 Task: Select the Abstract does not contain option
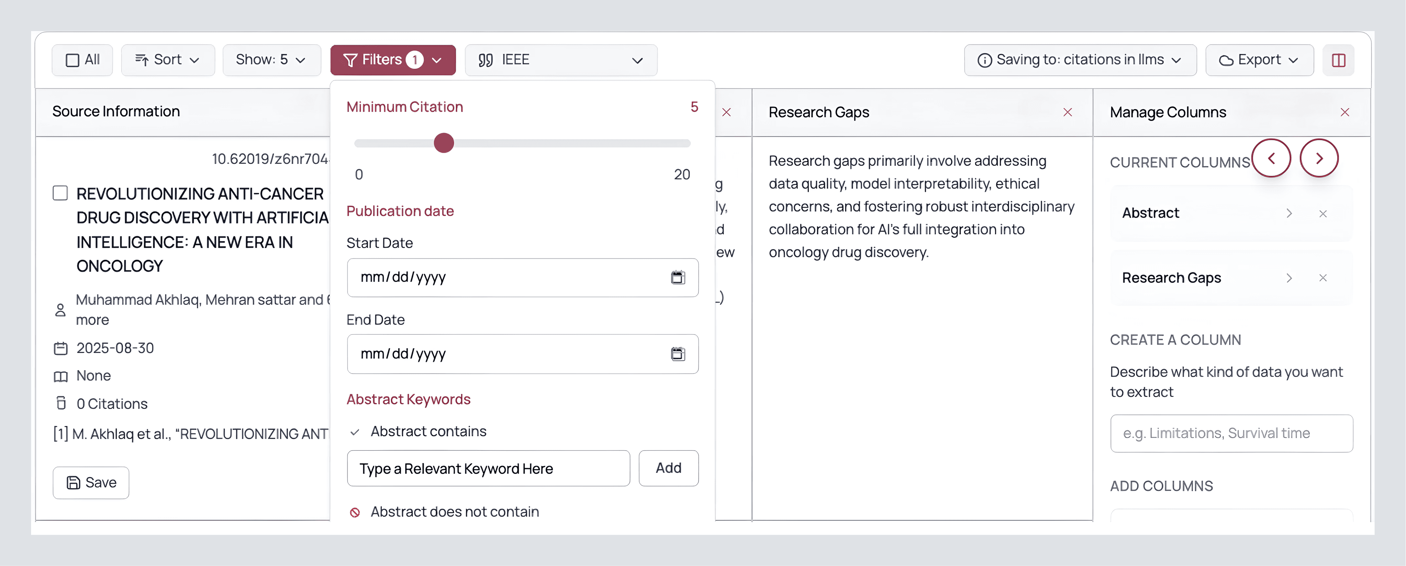454,511
